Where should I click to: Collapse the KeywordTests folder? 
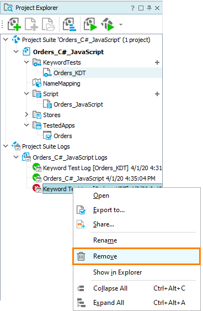(26, 62)
